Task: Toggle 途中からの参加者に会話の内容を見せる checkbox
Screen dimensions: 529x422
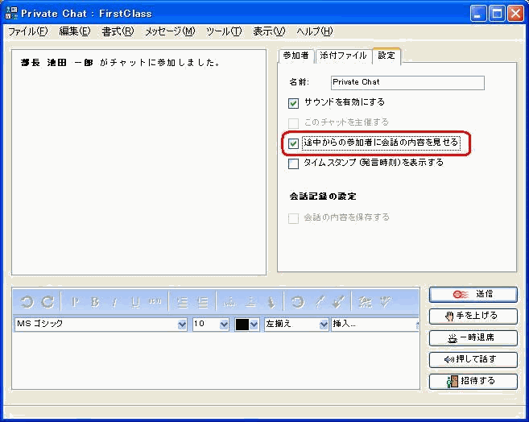Action: [294, 143]
